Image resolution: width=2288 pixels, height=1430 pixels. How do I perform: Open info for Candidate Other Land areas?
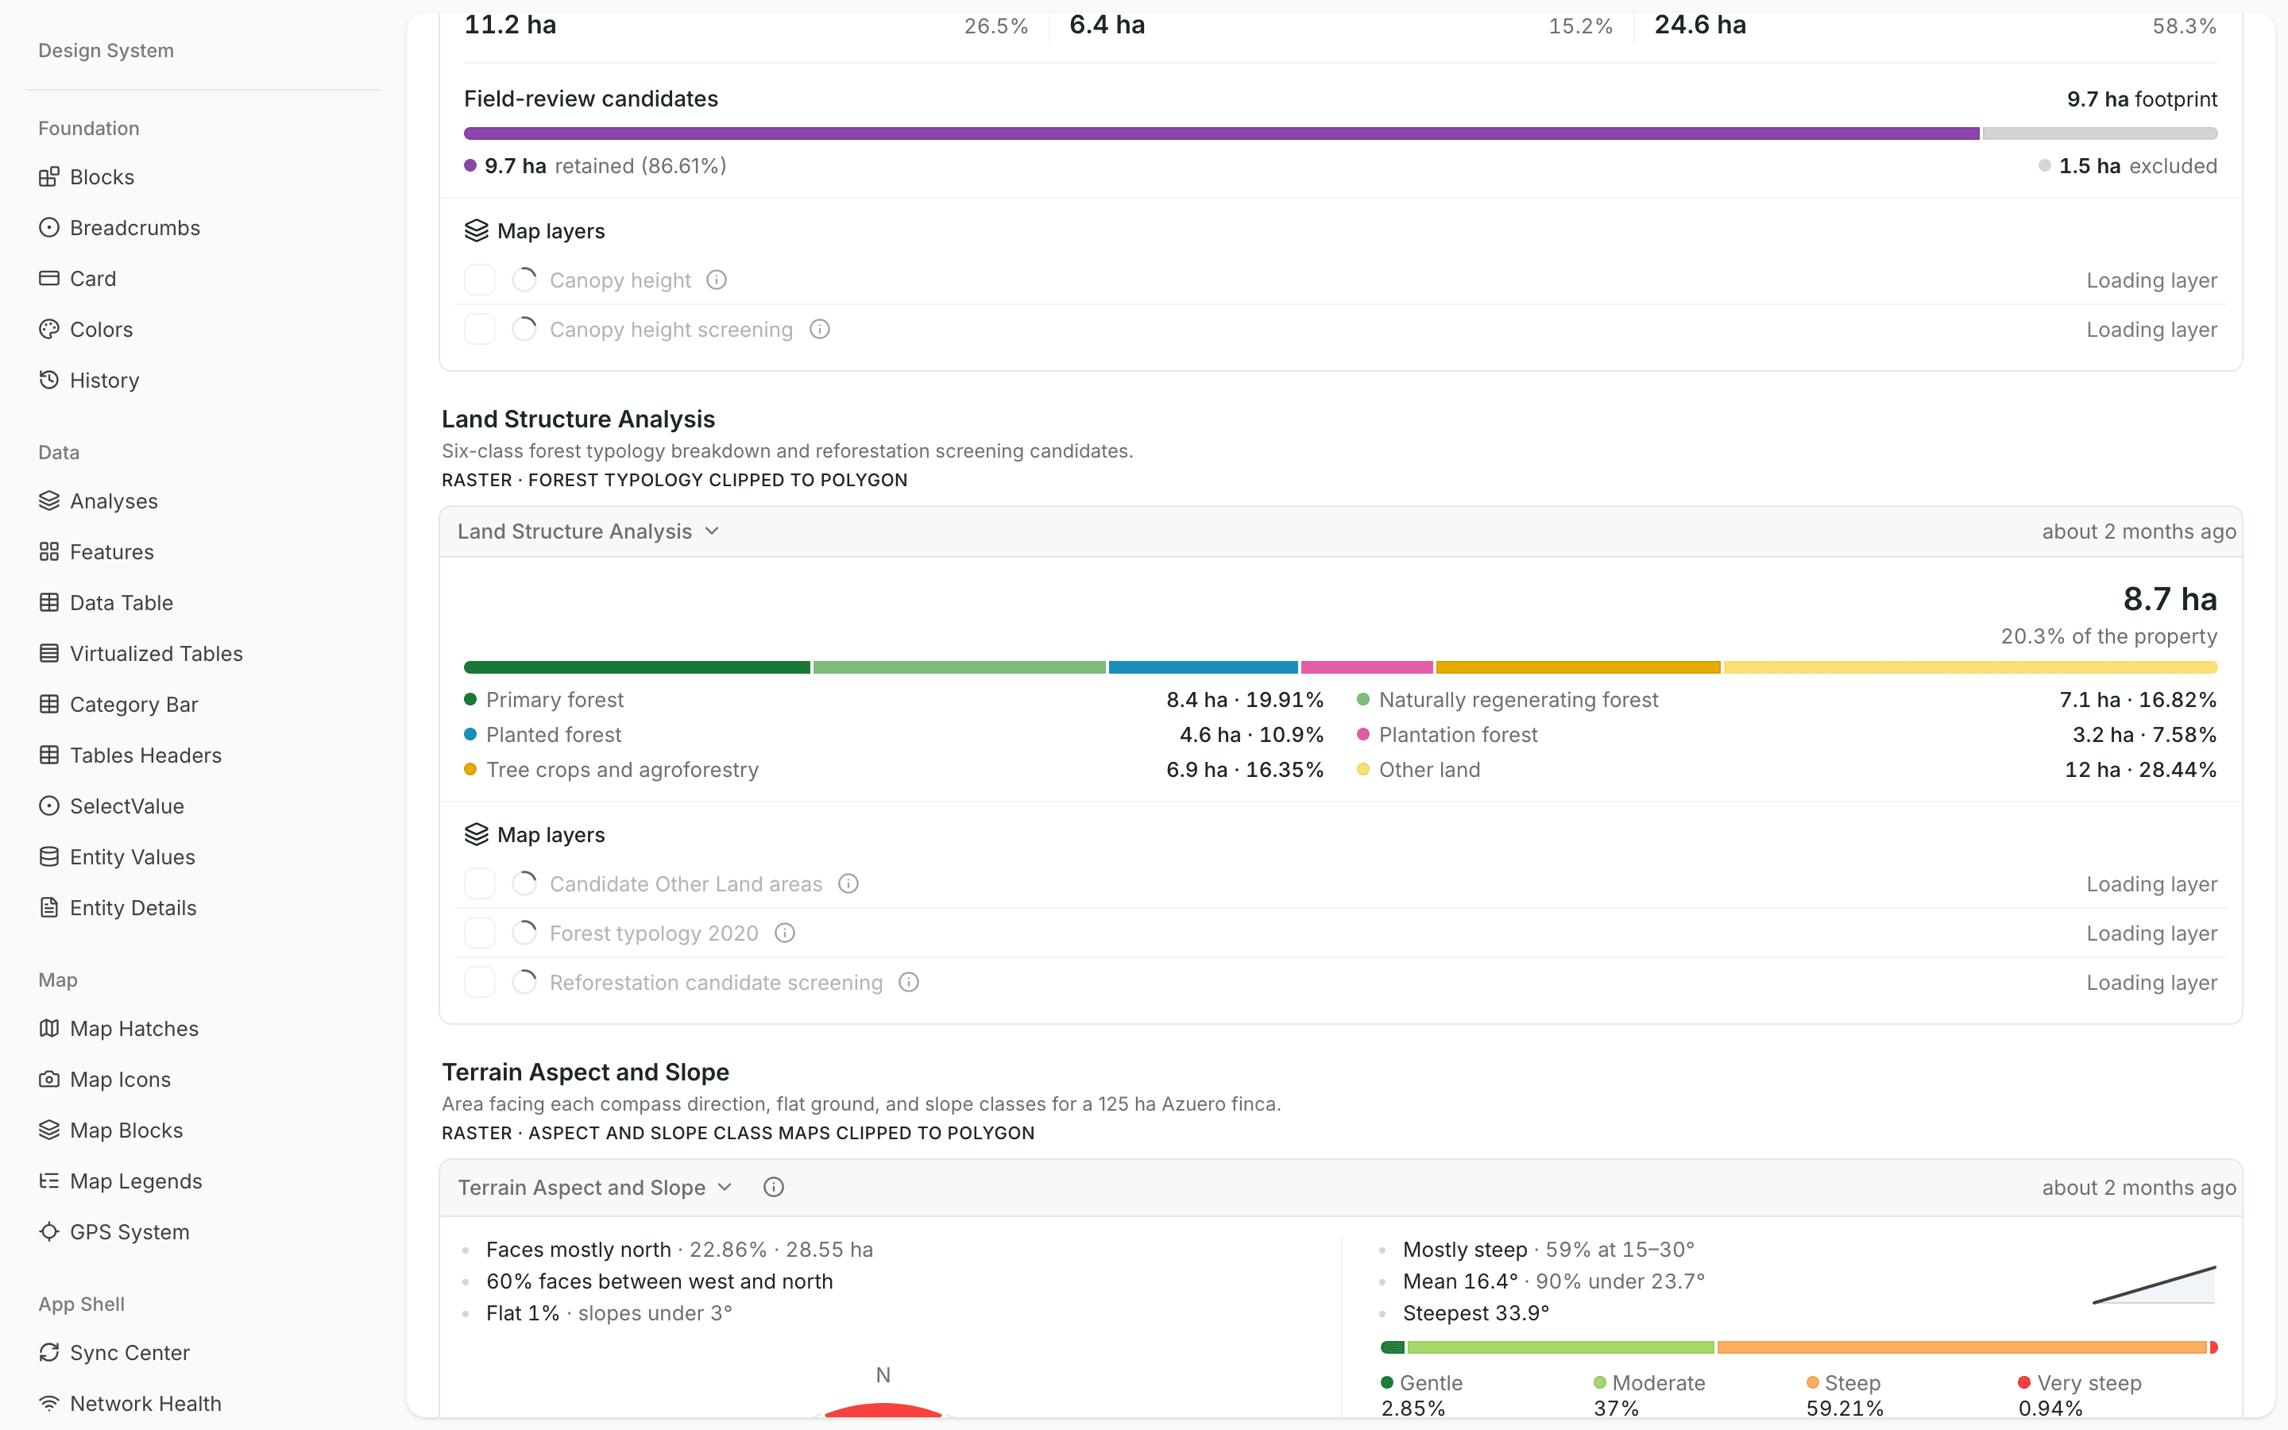click(849, 883)
